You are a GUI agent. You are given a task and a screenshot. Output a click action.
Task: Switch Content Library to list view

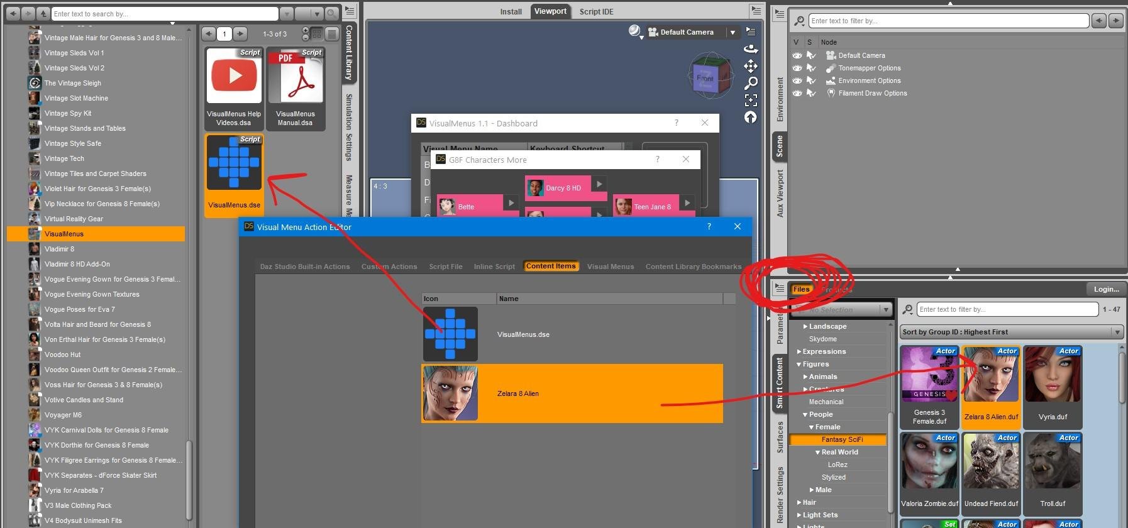click(x=332, y=34)
